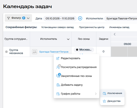Click the first grey timeline cell

(x=119, y=52)
